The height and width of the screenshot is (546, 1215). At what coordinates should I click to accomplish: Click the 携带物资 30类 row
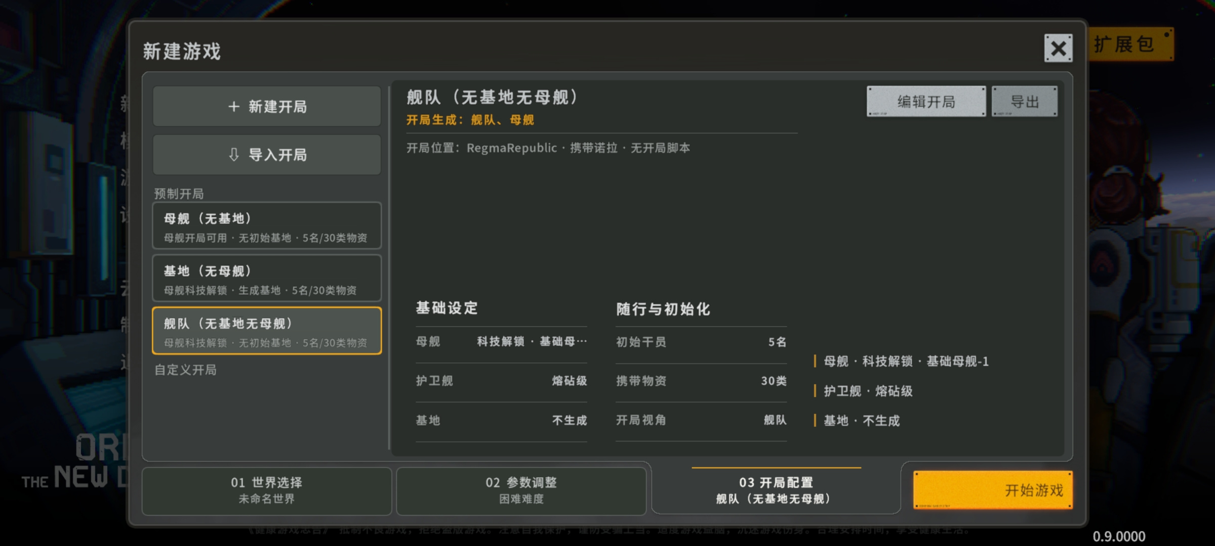(701, 381)
